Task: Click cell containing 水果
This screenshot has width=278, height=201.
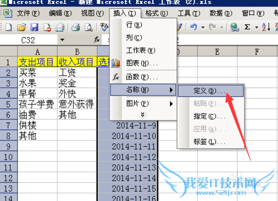Action: click(x=37, y=83)
